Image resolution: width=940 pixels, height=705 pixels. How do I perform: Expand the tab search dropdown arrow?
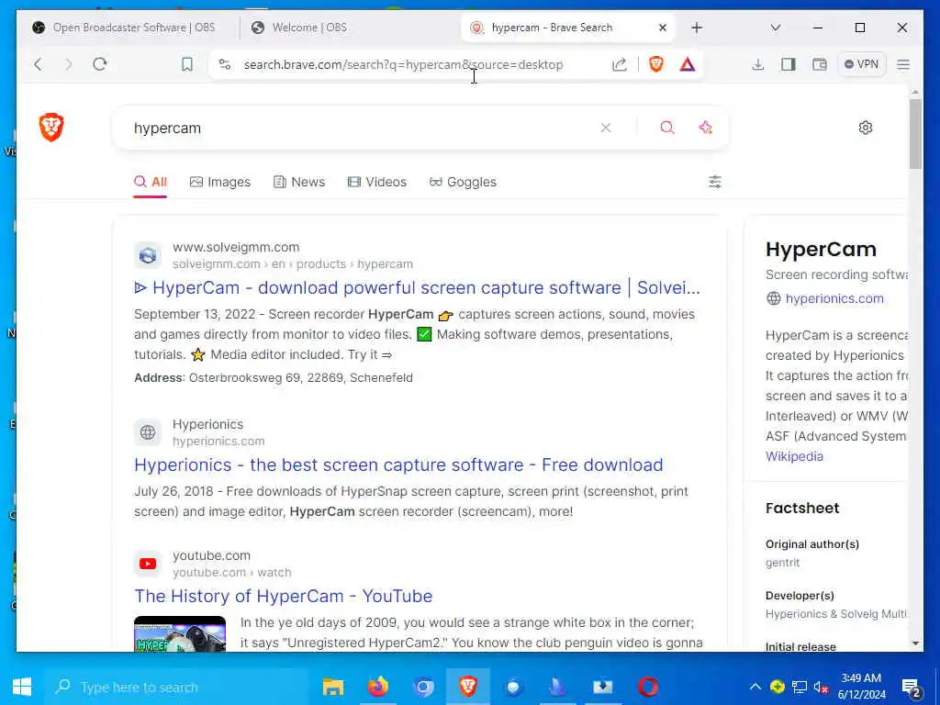click(x=775, y=28)
